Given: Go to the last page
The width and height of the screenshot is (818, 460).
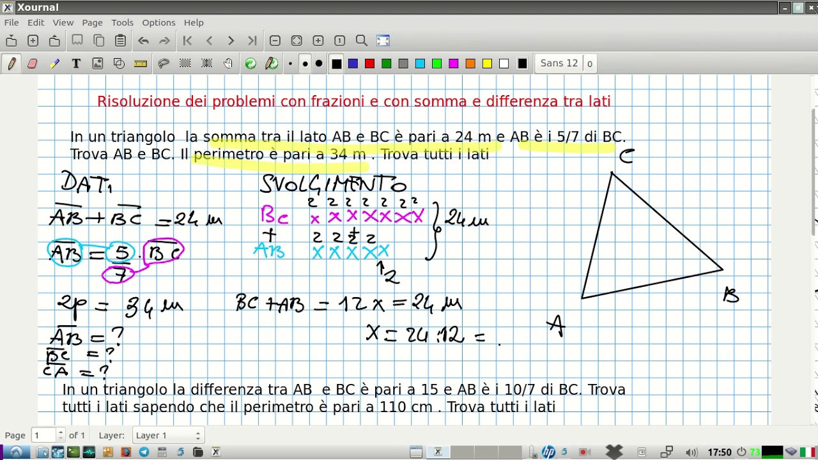Looking at the screenshot, I should tap(252, 41).
